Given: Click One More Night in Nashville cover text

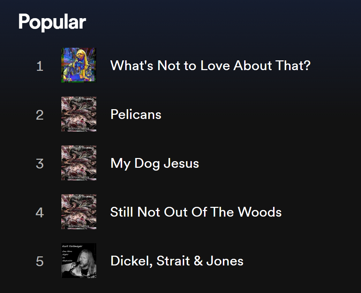Looking at the screenshot, I should pos(67,256).
